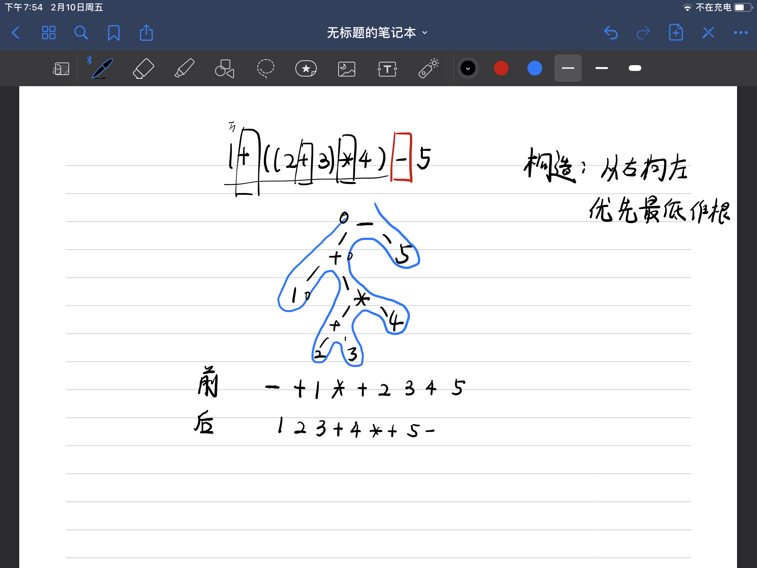This screenshot has width=757, height=568.
Task: Select the pen tool
Action: (102, 68)
